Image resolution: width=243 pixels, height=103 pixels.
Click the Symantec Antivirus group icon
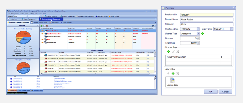[46, 37]
